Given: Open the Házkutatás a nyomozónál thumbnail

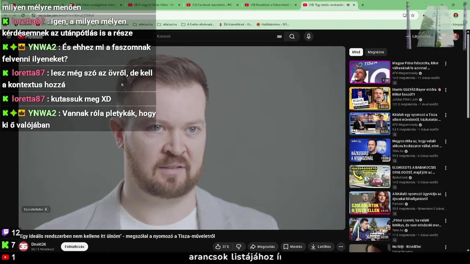Looking at the screenshot, I should pyautogui.click(x=370, y=150).
